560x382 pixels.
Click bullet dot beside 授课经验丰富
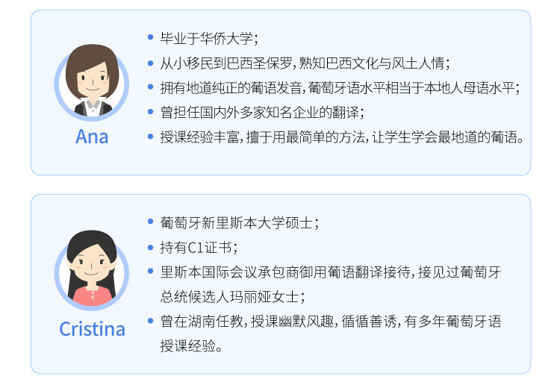click(x=150, y=137)
